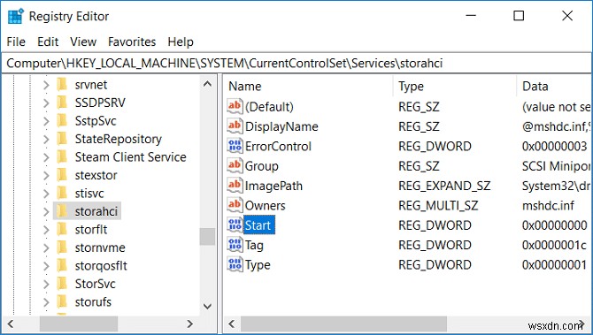Viewport: 593px width, 335px height.
Task: Click the storqosflt folder icon
Action: tap(62, 265)
